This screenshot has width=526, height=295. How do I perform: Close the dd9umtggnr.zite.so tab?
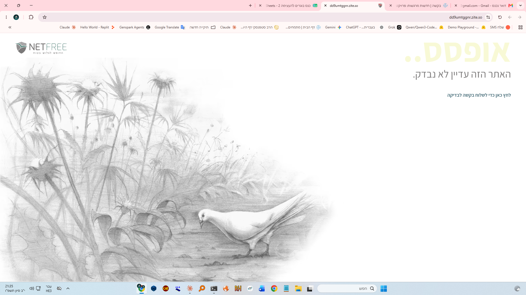pos(325,5)
